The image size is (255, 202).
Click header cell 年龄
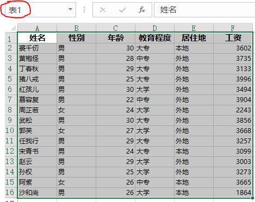coord(115,38)
